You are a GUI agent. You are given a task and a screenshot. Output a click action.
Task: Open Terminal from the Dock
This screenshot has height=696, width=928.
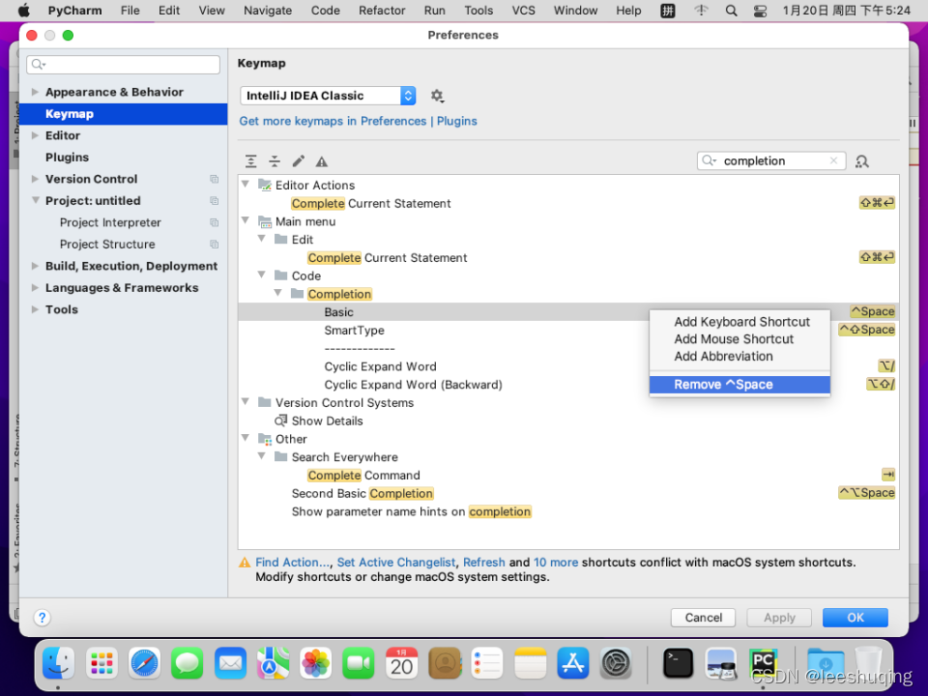tap(678, 662)
